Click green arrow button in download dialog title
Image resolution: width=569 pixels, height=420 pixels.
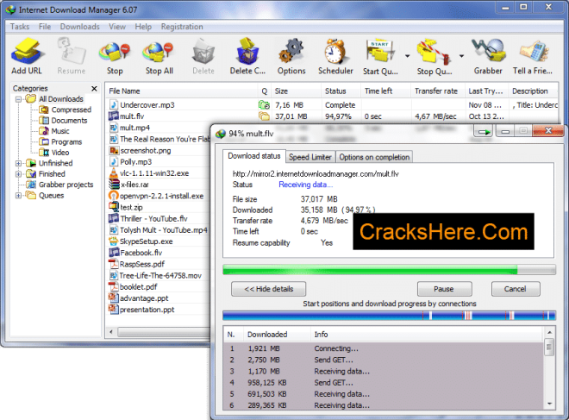[484, 131]
